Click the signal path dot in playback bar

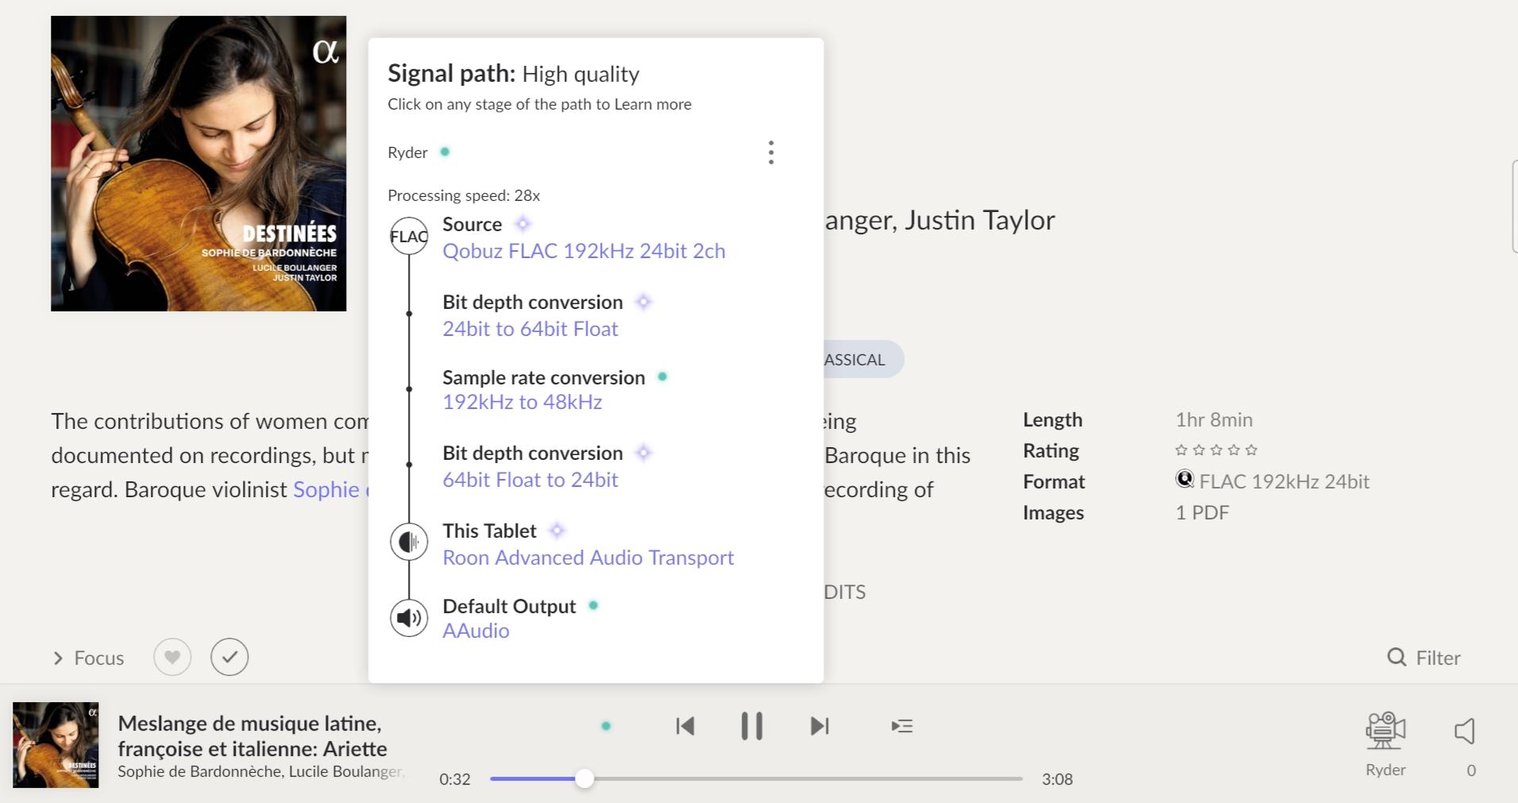[x=606, y=726]
